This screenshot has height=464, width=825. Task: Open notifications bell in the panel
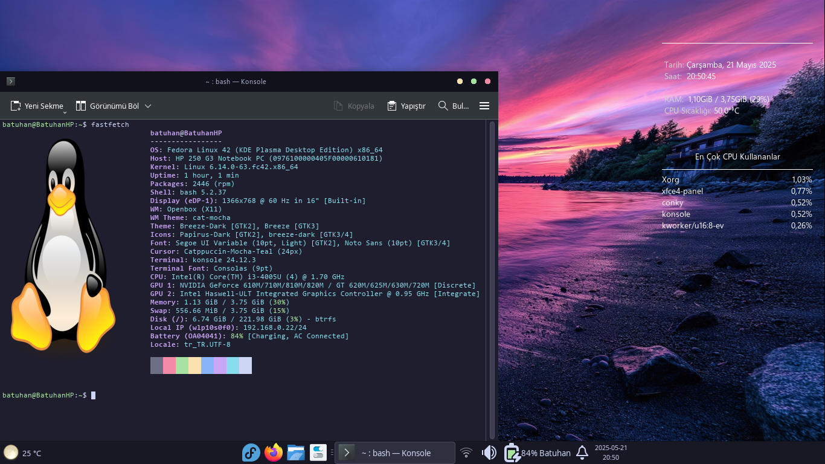coord(582,453)
